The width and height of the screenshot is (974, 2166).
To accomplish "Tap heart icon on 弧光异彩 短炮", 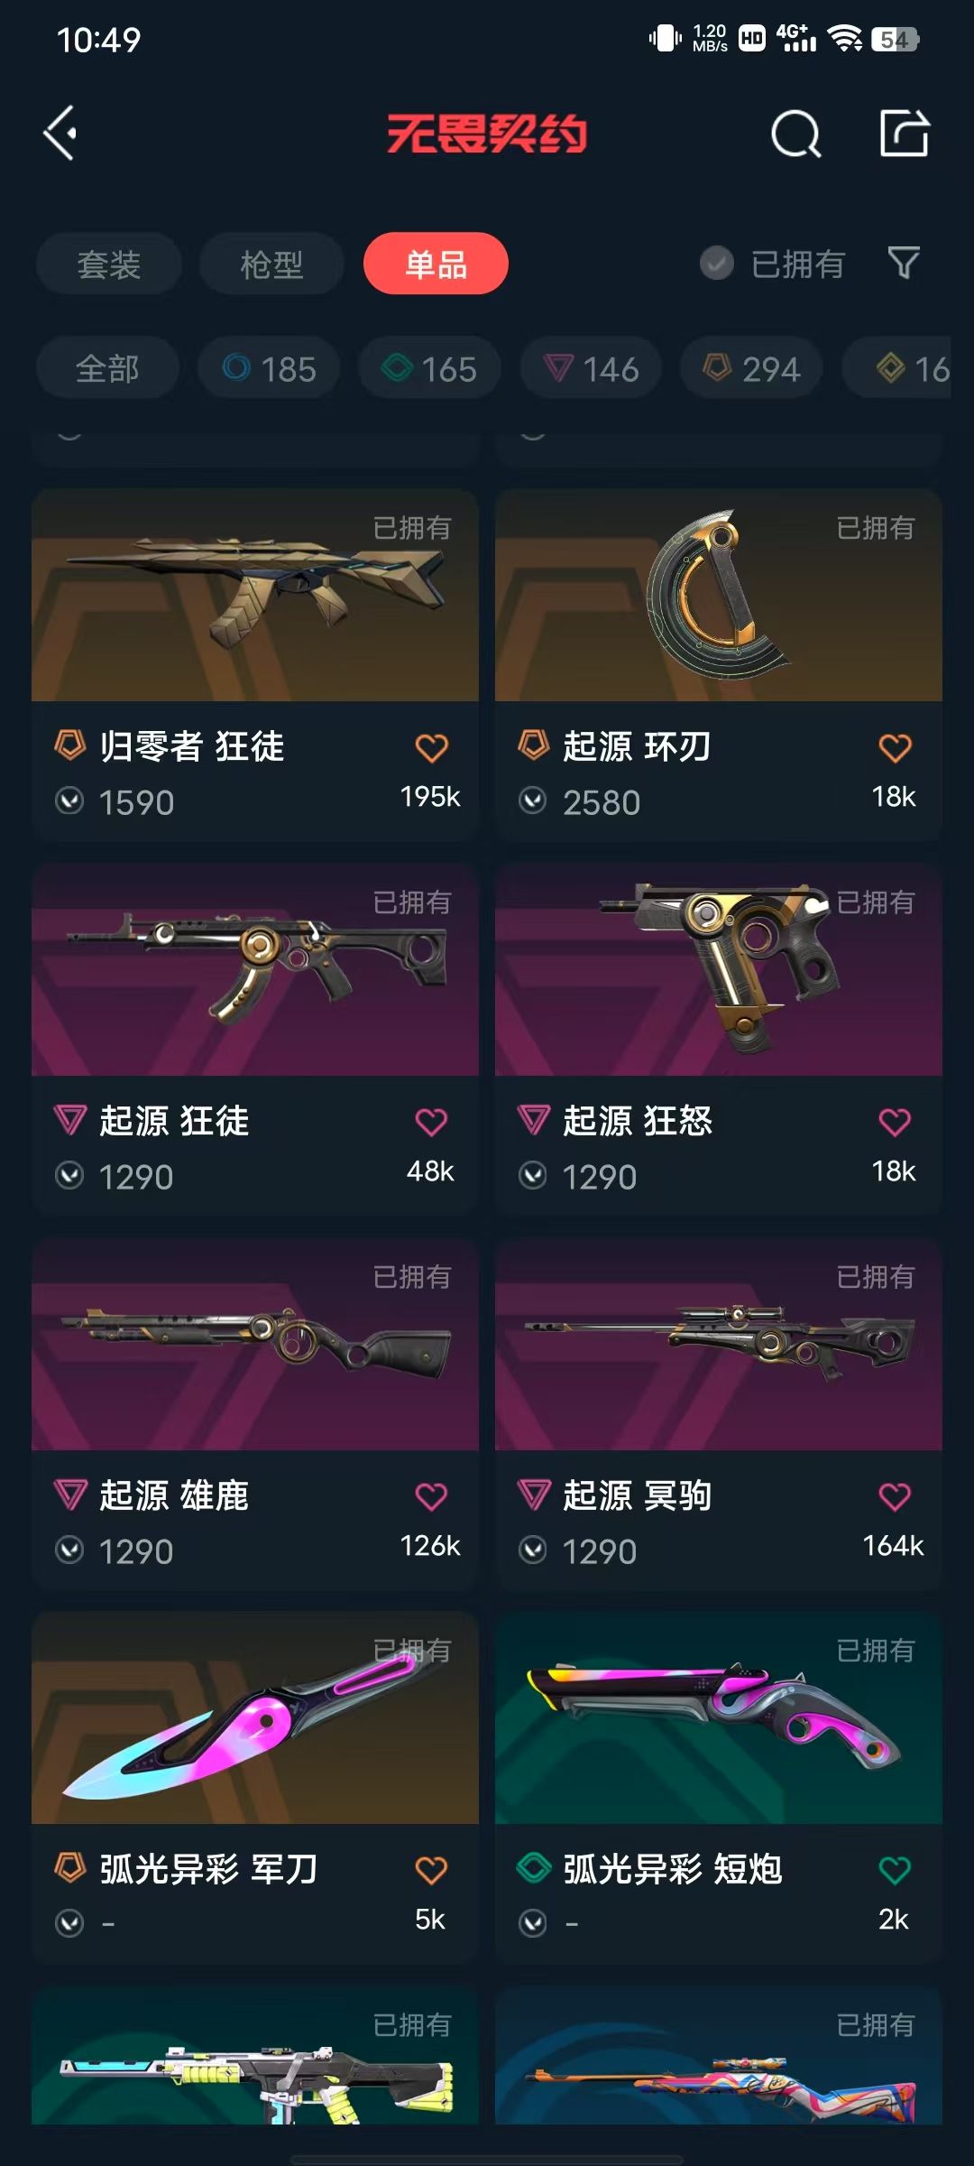I will click(x=895, y=1870).
